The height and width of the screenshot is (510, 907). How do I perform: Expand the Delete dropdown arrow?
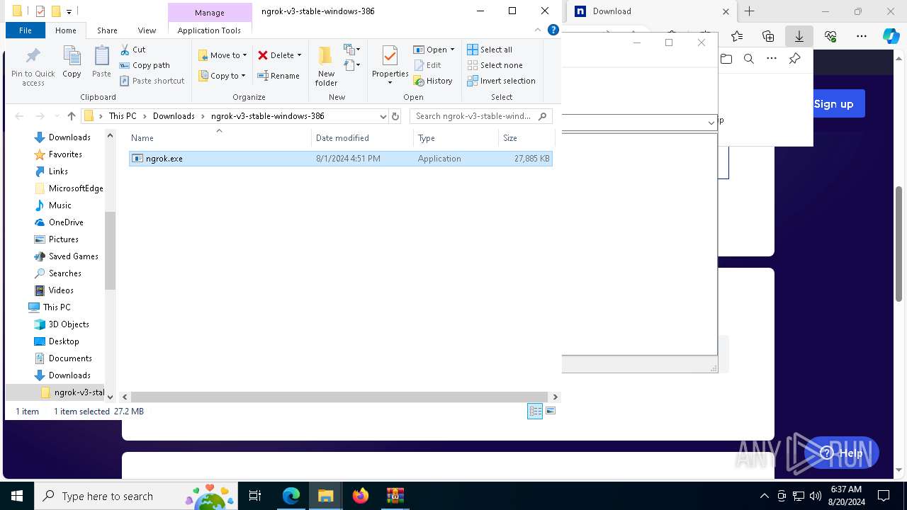point(299,55)
